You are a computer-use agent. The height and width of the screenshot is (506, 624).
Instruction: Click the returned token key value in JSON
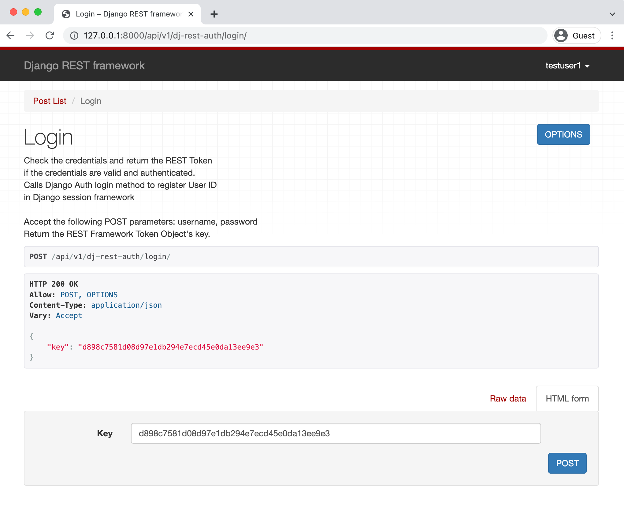click(170, 347)
